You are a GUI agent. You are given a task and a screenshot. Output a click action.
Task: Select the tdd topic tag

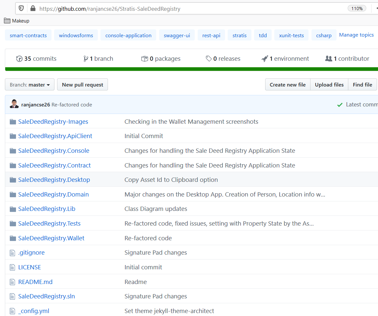click(x=263, y=35)
